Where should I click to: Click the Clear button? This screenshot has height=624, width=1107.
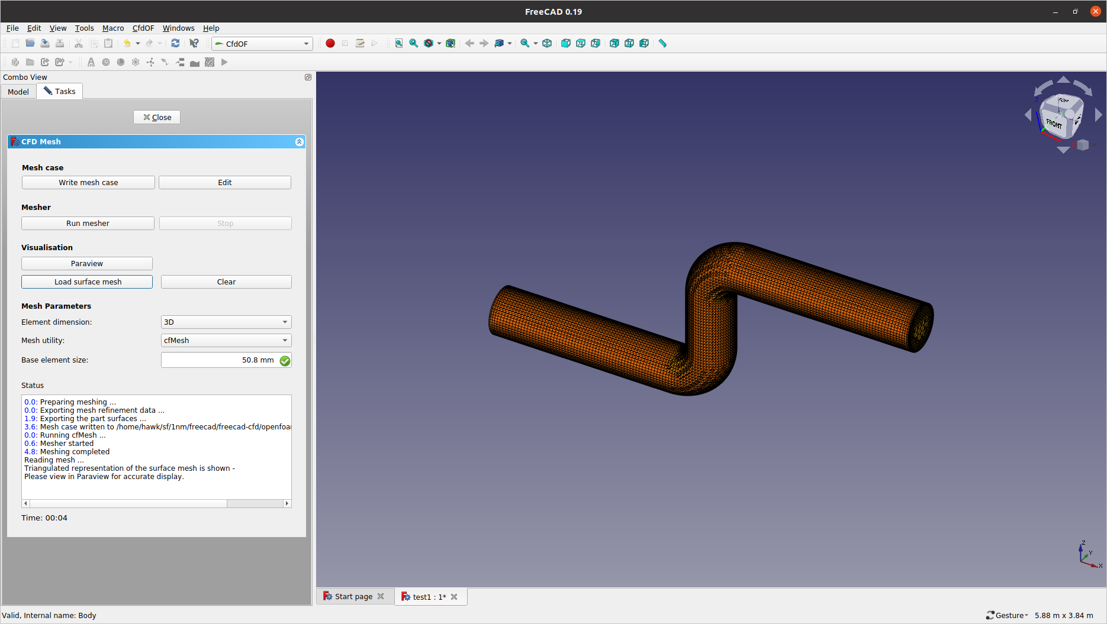coord(226,282)
